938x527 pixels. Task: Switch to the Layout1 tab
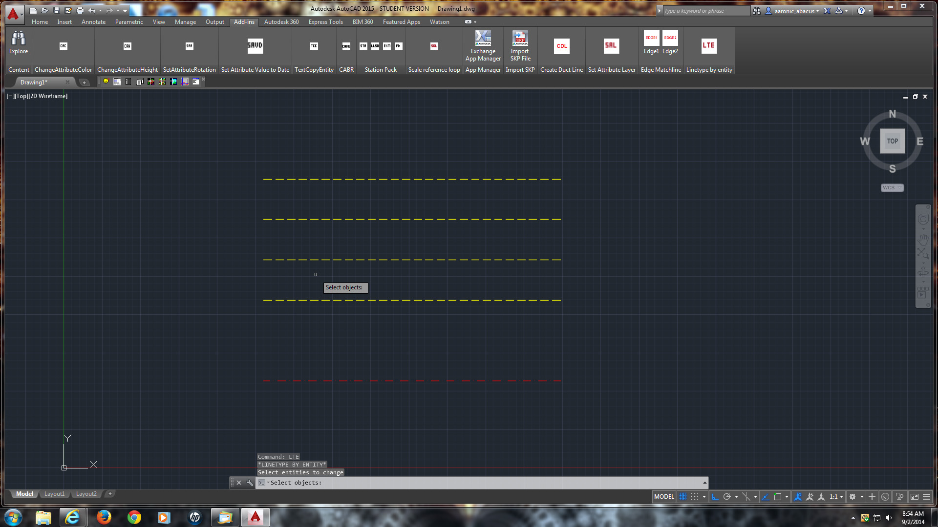click(x=54, y=494)
